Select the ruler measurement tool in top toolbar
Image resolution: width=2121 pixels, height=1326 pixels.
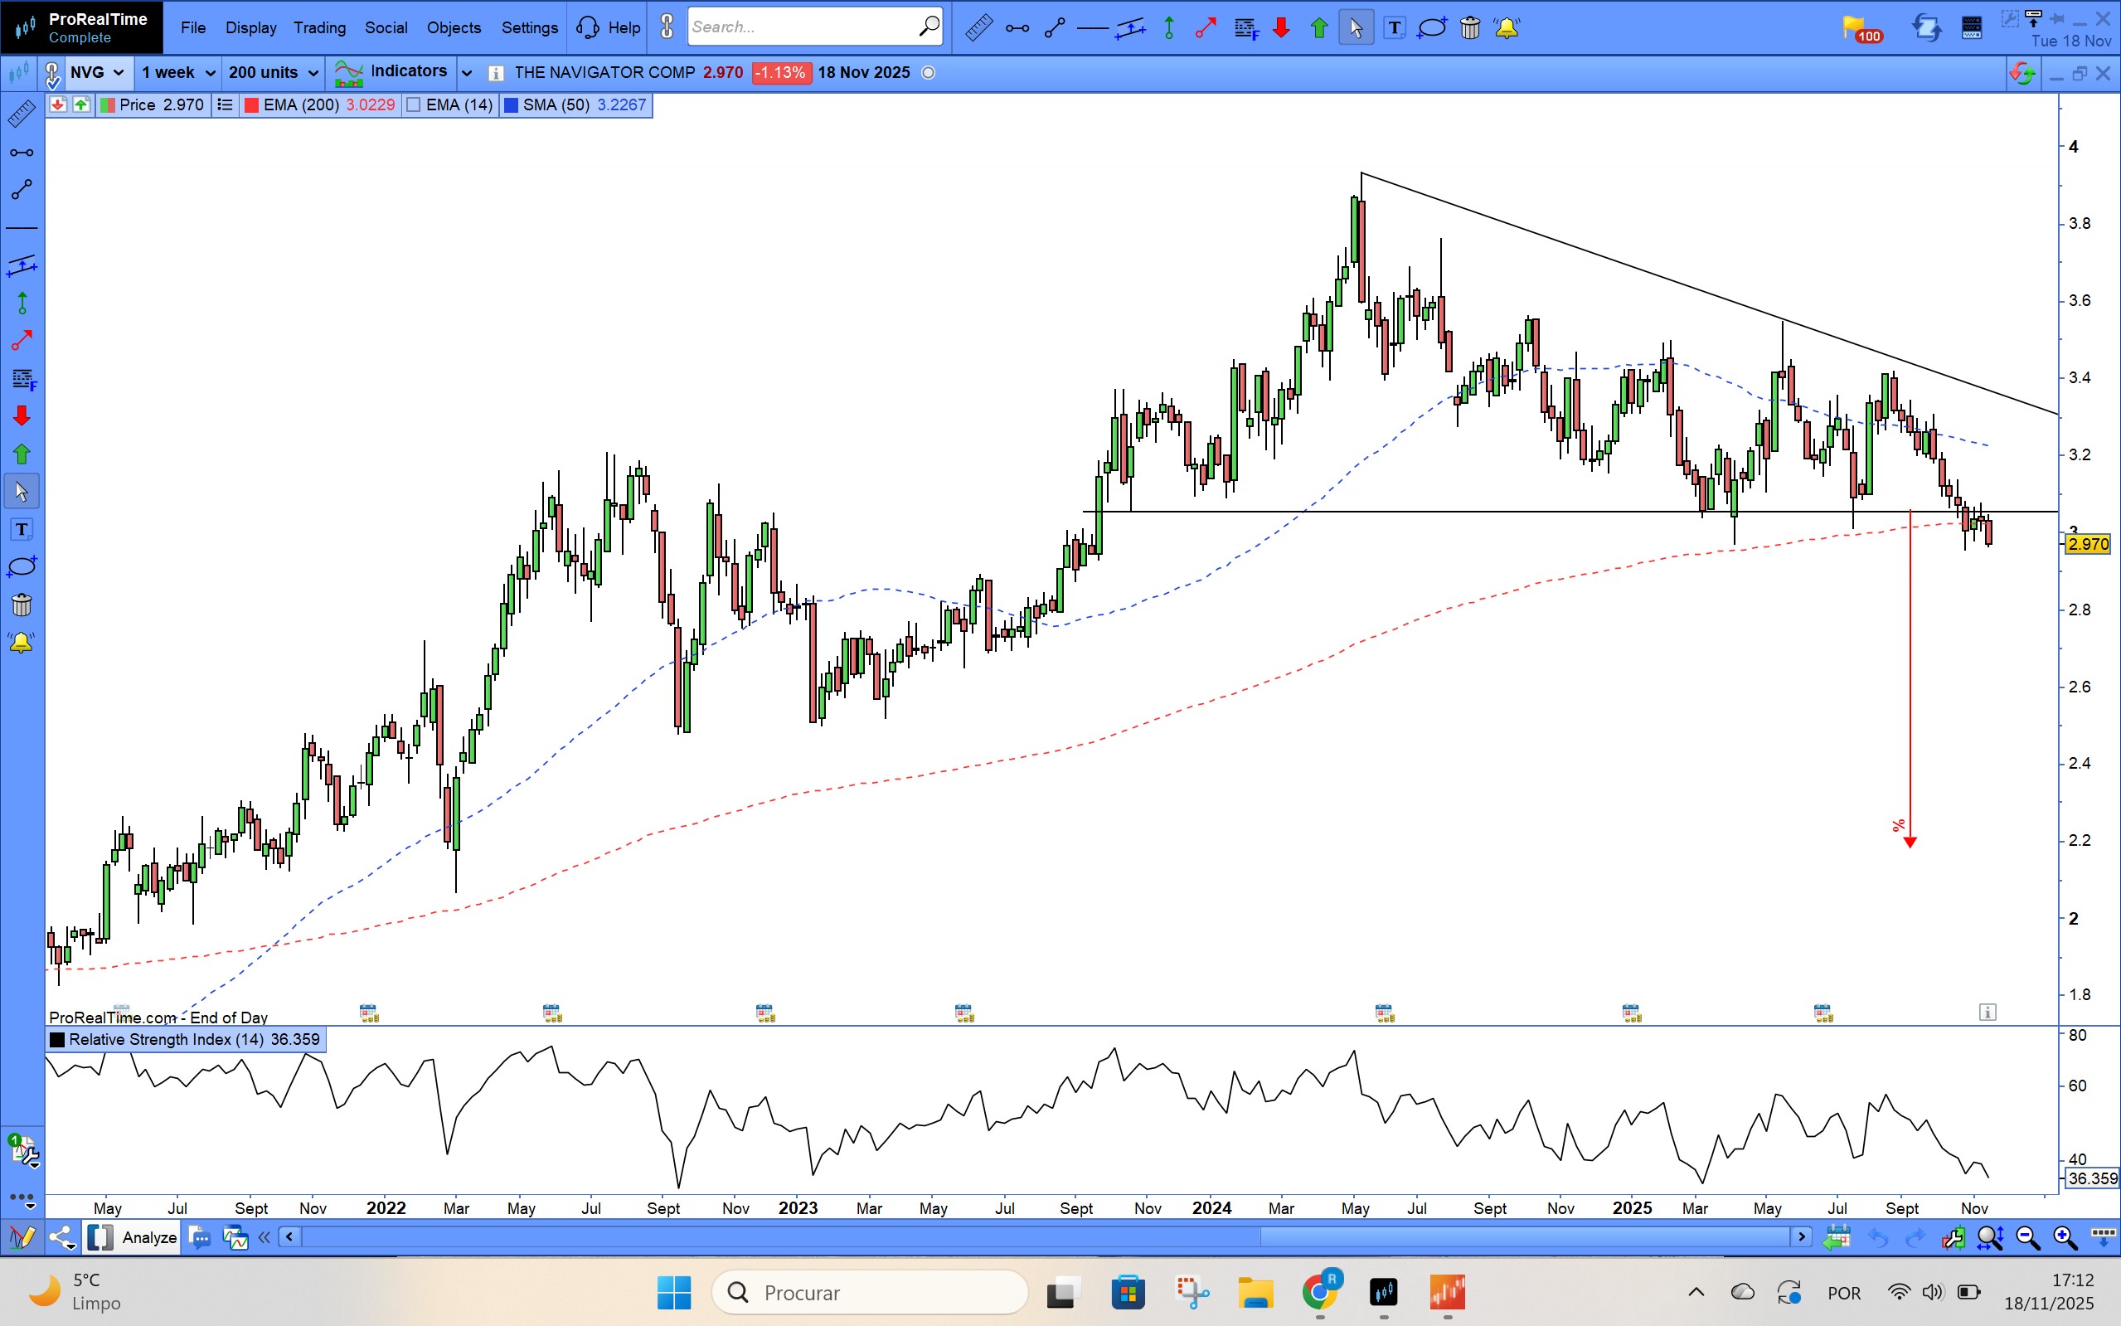[978, 28]
